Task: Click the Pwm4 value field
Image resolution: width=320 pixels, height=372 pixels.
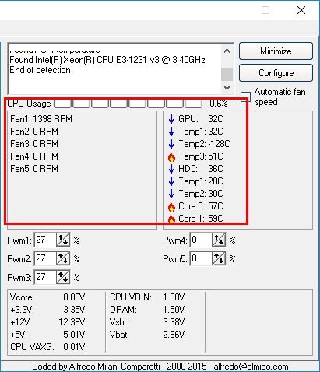Action: click(201, 240)
